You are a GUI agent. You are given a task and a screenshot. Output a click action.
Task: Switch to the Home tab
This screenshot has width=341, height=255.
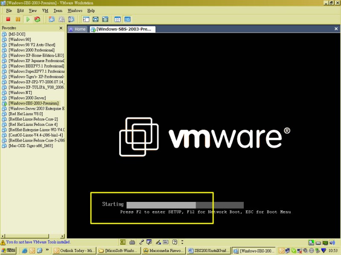[x=78, y=29]
